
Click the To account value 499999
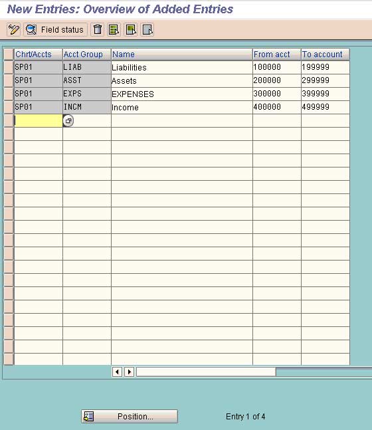point(325,107)
